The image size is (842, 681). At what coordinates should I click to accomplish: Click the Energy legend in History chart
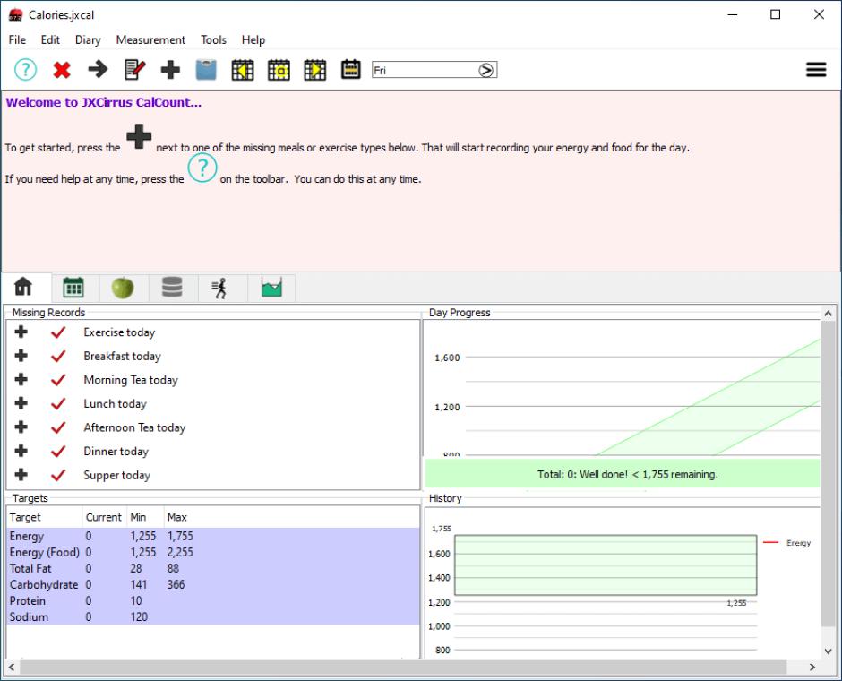click(787, 543)
